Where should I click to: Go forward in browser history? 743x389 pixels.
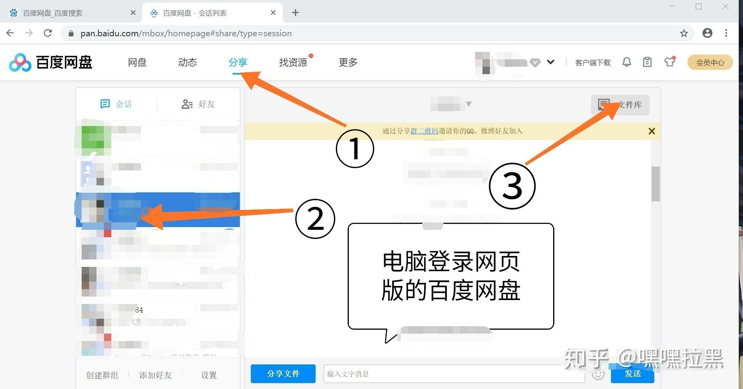[x=29, y=33]
